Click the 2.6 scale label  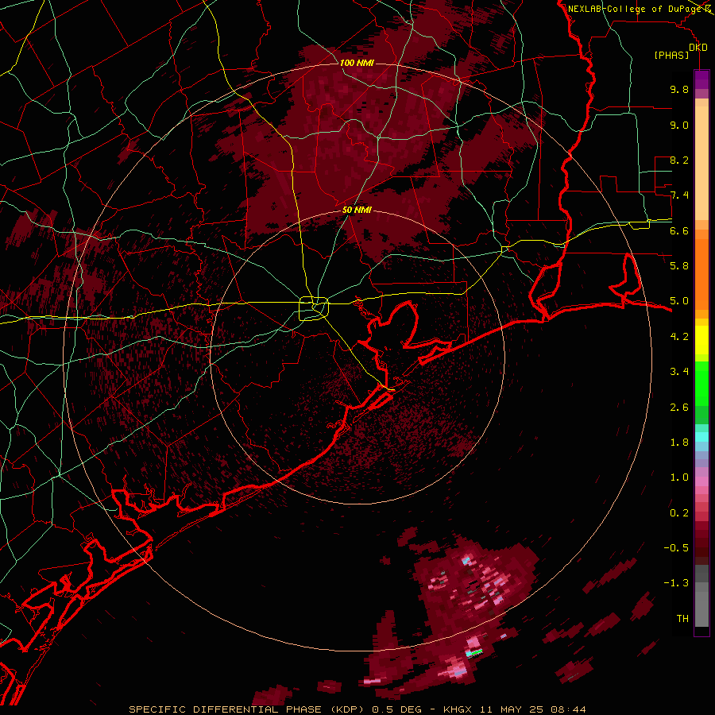679,408
